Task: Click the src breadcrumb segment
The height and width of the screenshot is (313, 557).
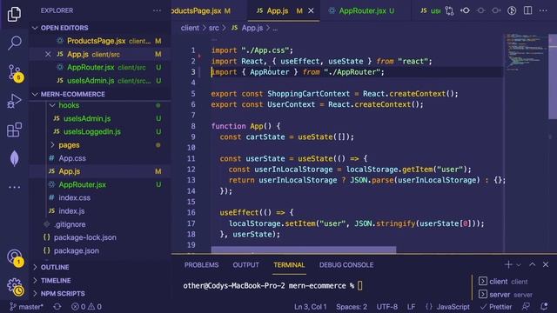Action: click(213, 28)
